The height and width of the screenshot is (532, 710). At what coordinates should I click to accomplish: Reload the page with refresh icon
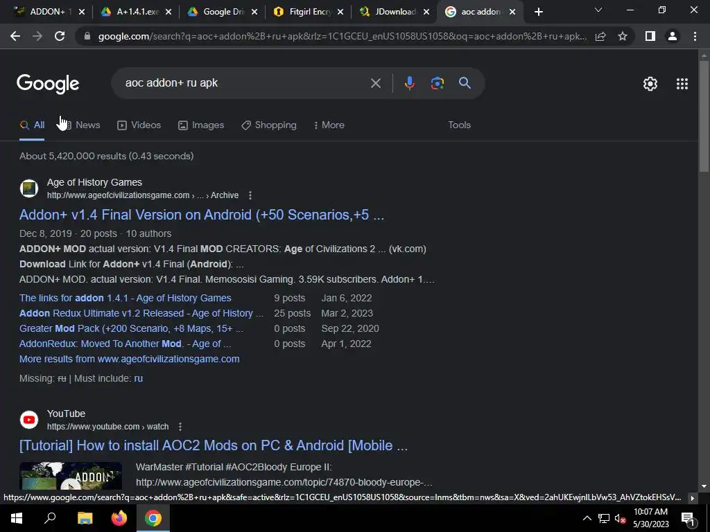[x=60, y=36]
